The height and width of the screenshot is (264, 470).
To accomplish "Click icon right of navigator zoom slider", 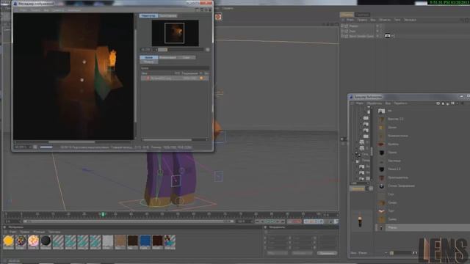I will point(207,50).
